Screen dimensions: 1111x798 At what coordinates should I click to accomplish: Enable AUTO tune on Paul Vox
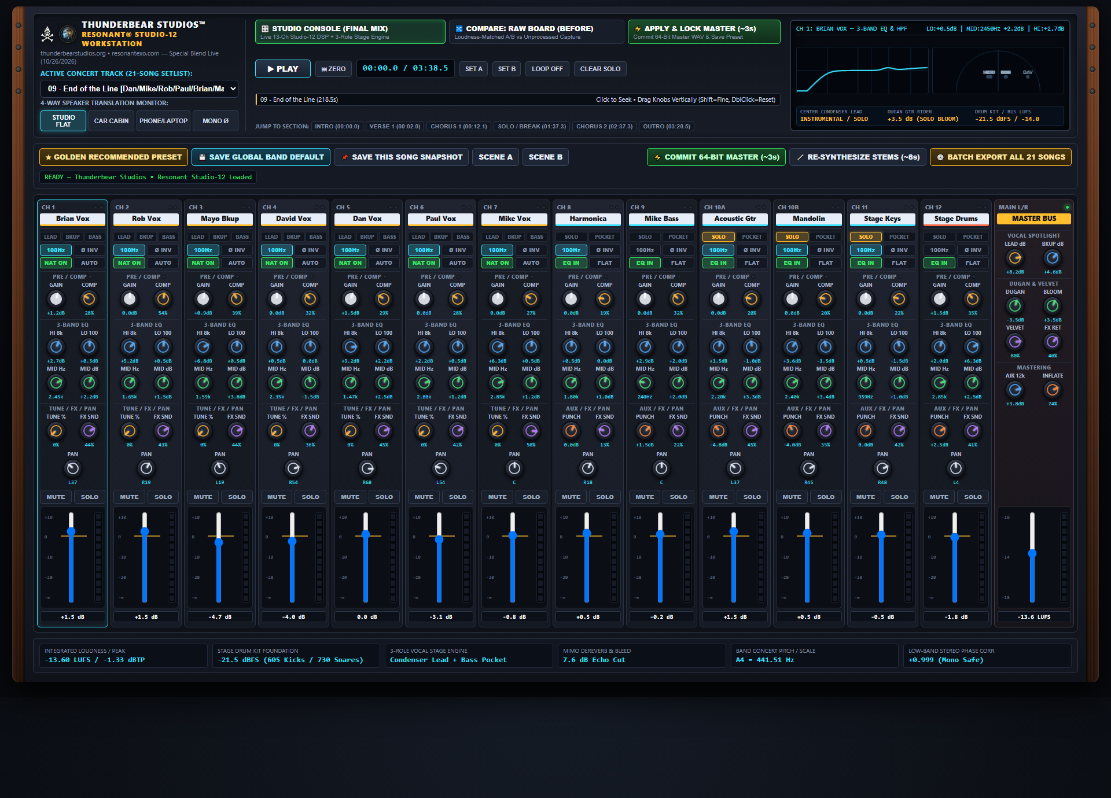click(x=458, y=263)
